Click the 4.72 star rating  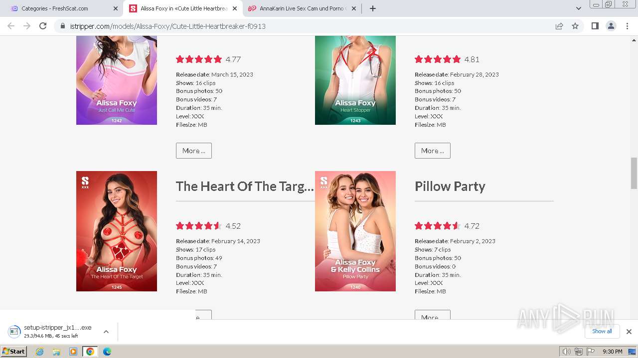tap(438, 226)
